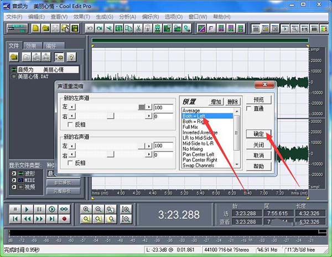Pause playback with the pause button
The width and height of the screenshot is (332, 257).
coord(39,209)
